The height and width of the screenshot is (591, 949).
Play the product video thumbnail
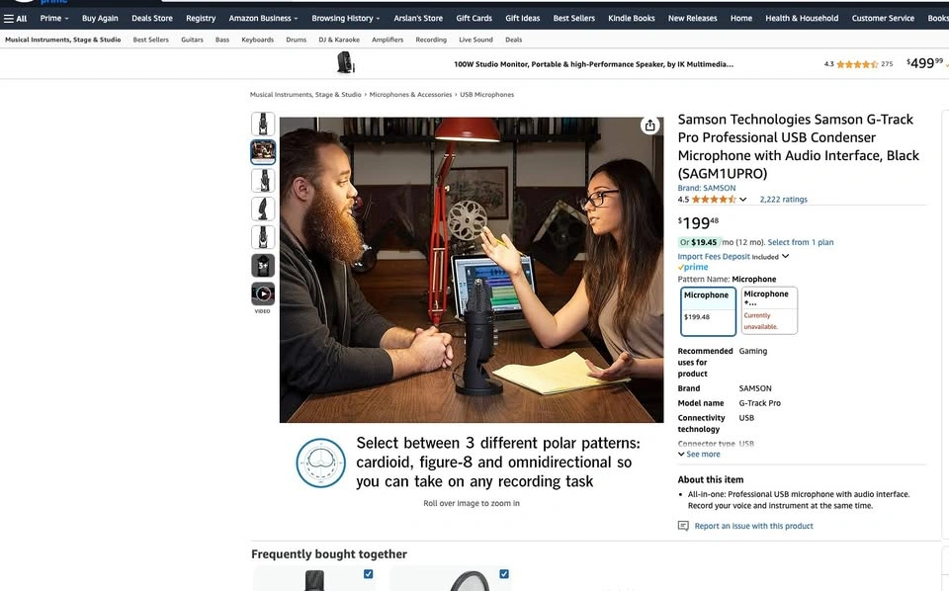263,294
